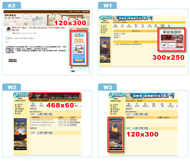Click the compose mail icon in W2 toolbar
This screenshot has width=190, height=164.
pos(33,105)
